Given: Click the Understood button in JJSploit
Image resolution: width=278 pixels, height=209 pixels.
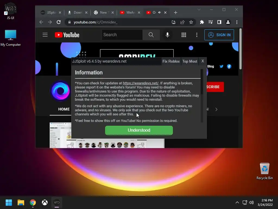Looking at the screenshot, I should click(139, 130).
